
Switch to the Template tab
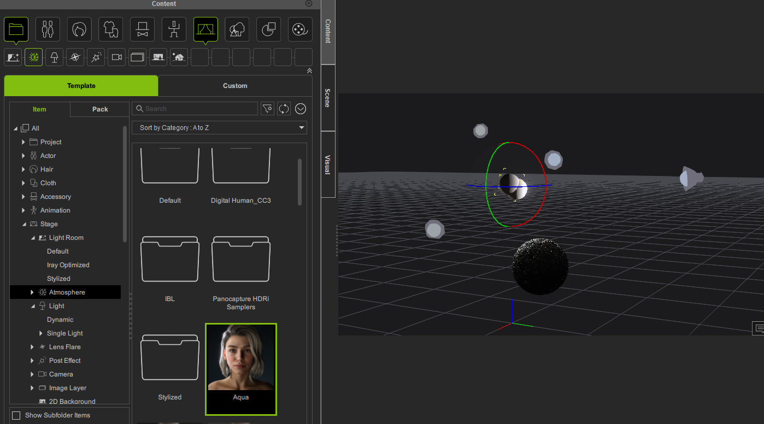[x=81, y=86]
